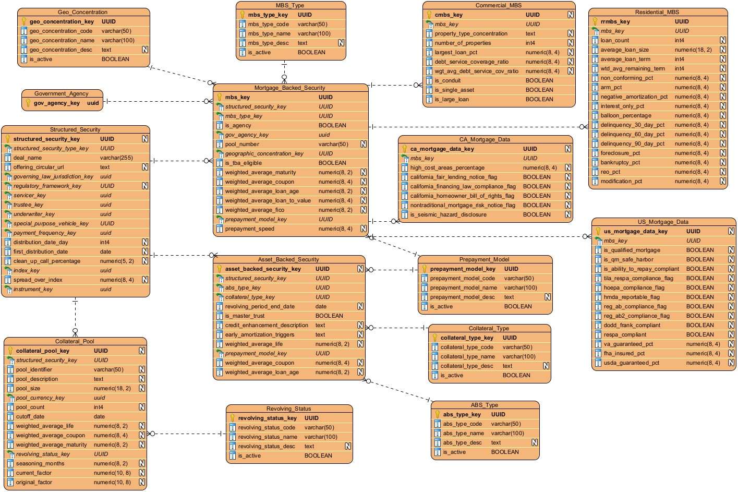The image size is (738, 492).
Task: Click the Residential_MBS table header
Action: (657, 13)
